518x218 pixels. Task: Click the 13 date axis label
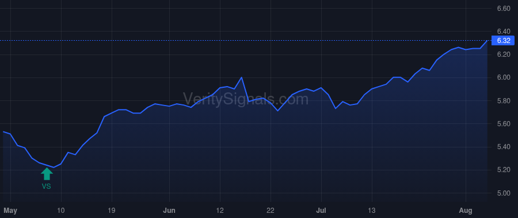372,211
